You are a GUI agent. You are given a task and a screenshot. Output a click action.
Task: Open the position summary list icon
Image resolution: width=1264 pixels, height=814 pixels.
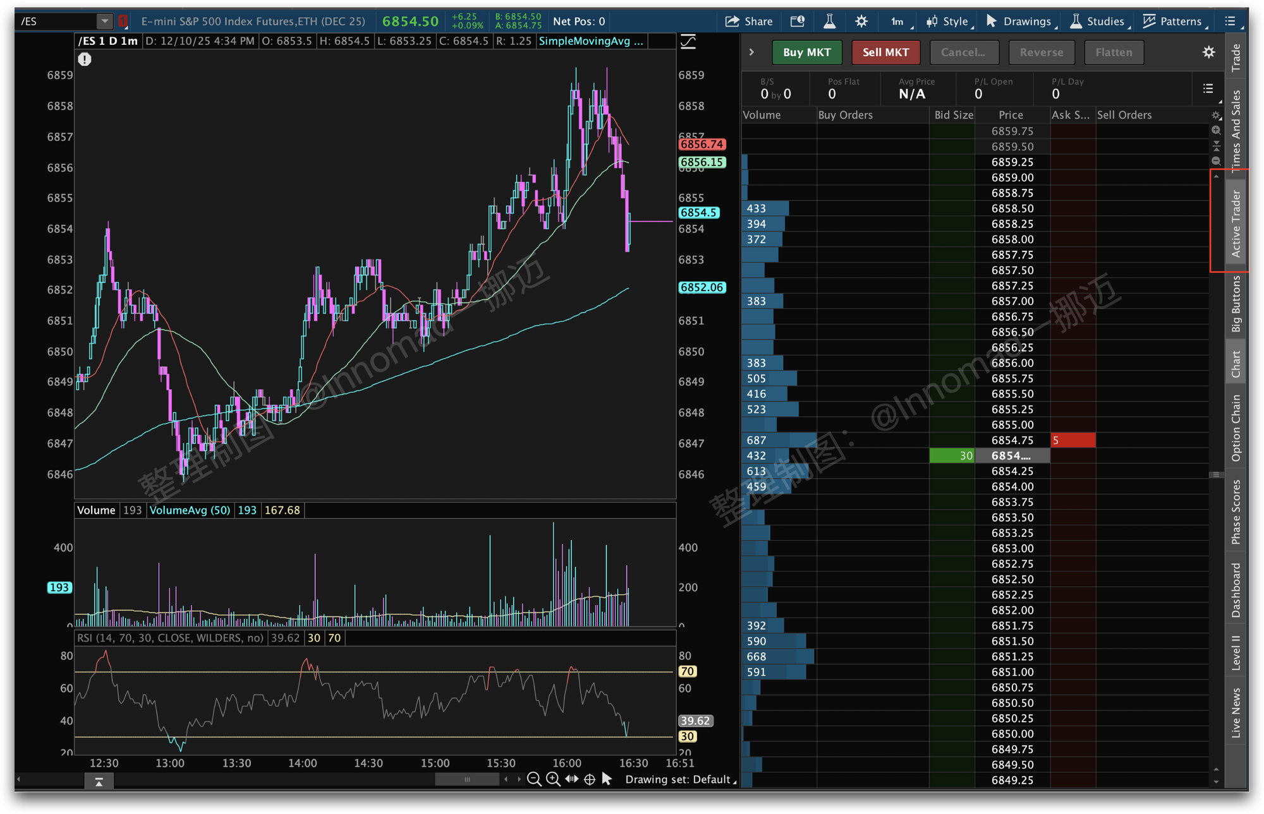click(x=1208, y=88)
